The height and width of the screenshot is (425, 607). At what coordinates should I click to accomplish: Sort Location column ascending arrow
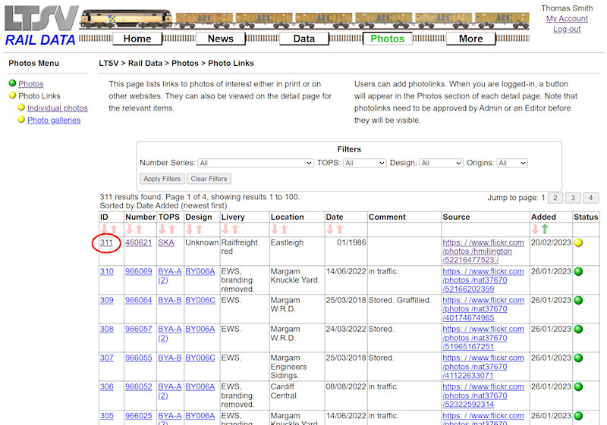click(x=284, y=229)
